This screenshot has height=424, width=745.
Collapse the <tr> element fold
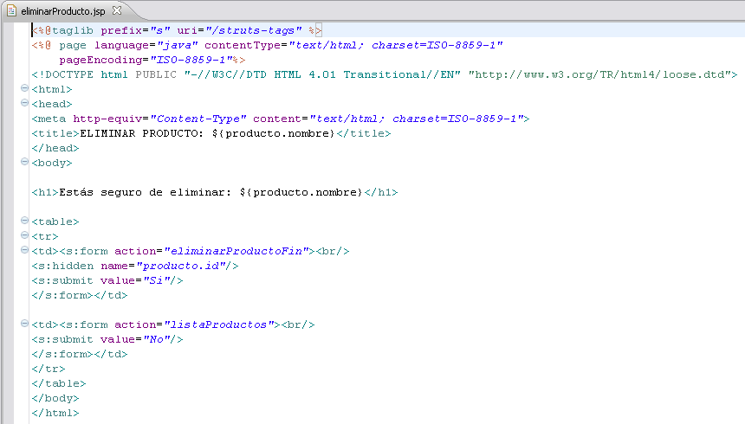pyautogui.click(x=25, y=235)
